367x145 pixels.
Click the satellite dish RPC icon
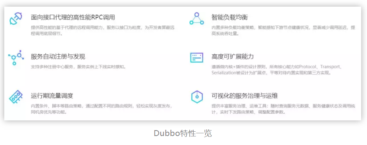point(16,19)
